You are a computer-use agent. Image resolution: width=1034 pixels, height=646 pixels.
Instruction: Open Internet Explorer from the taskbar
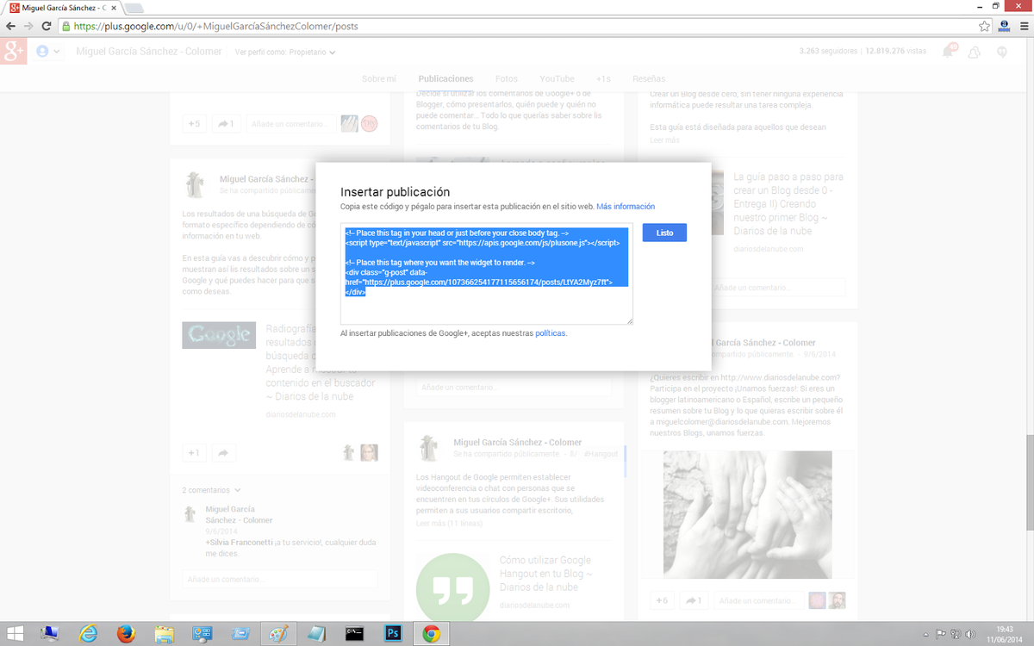click(88, 634)
